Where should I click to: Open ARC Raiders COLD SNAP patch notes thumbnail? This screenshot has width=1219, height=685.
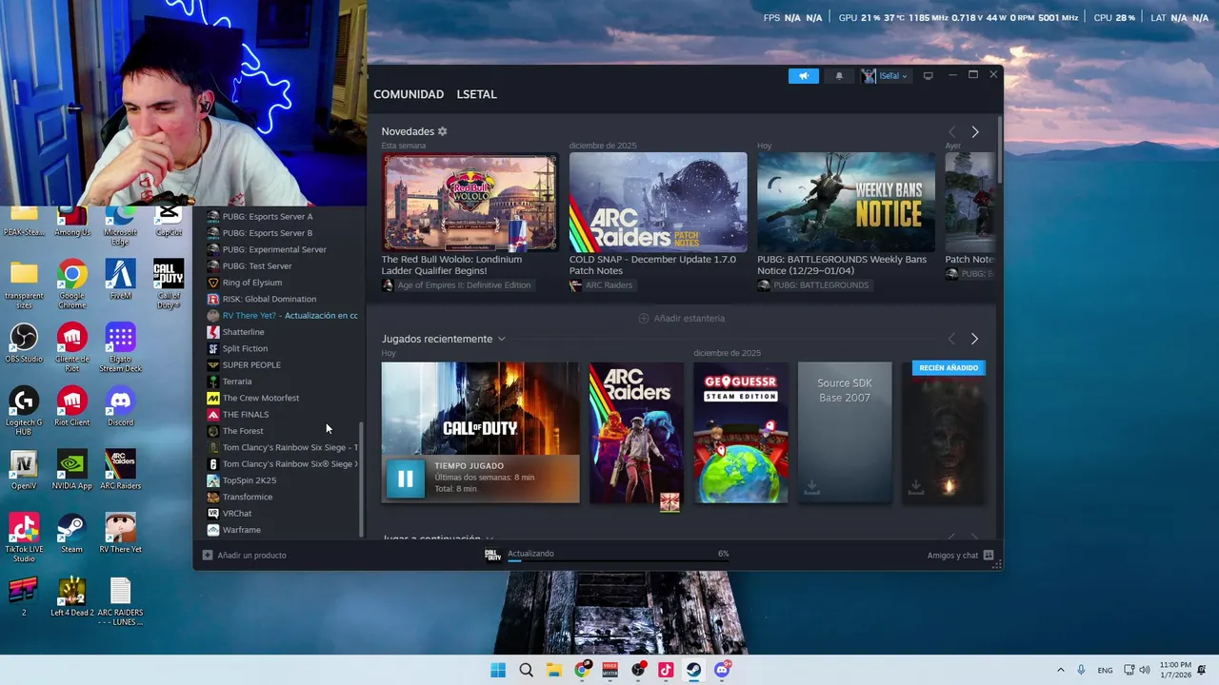coord(658,202)
